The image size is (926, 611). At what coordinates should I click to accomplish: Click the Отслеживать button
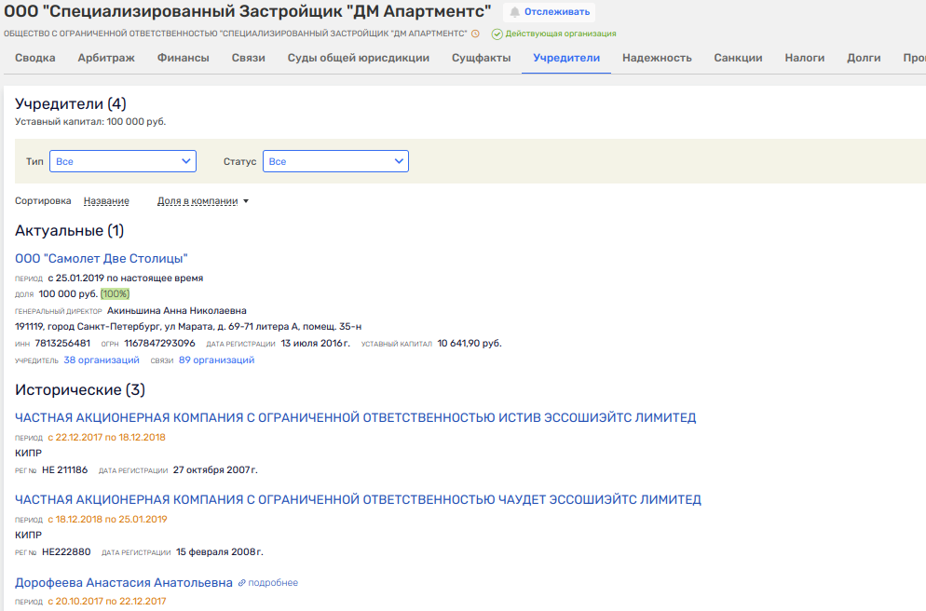pyautogui.click(x=550, y=12)
